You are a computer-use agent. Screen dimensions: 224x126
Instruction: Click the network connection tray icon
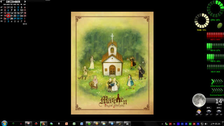202,124
